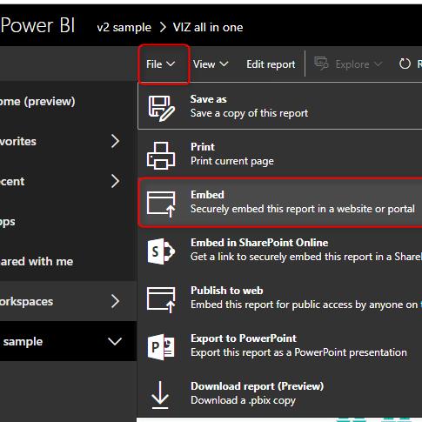Click the Embed window icon
This screenshot has width=422, height=422.
click(x=161, y=204)
